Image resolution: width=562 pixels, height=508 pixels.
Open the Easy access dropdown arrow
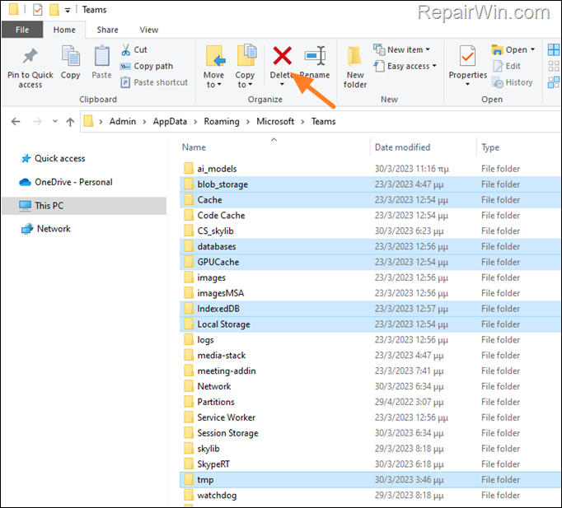click(434, 66)
